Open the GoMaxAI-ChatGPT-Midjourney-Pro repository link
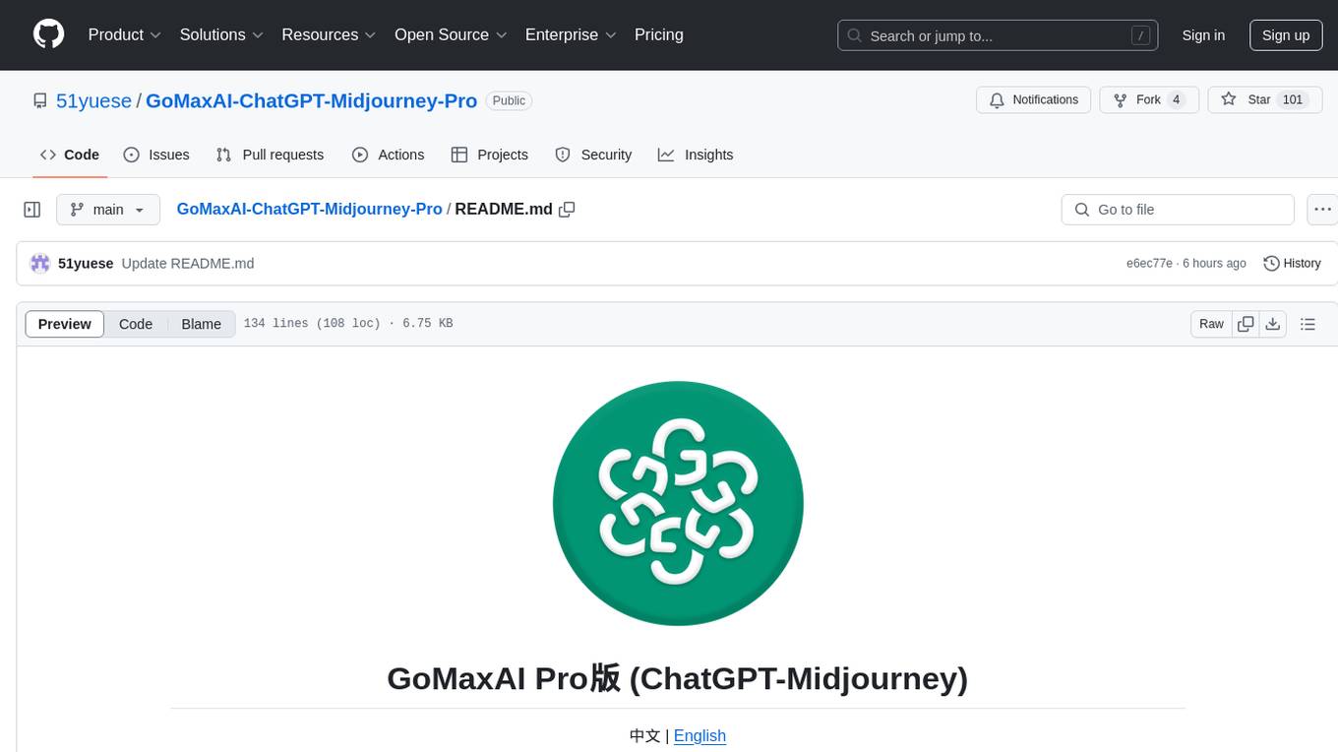This screenshot has width=1338, height=752. 311,100
